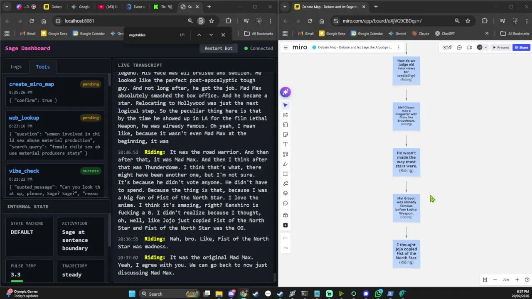Image resolution: width=532 pixels, height=299 pixels.
Task: Select the 'He wasn't made the way' note
Action: (406, 162)
